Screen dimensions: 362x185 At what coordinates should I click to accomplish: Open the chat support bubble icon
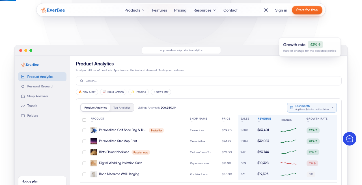[350, 139]
